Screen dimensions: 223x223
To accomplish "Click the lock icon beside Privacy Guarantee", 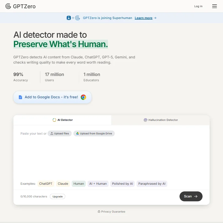I will [99, 212].
